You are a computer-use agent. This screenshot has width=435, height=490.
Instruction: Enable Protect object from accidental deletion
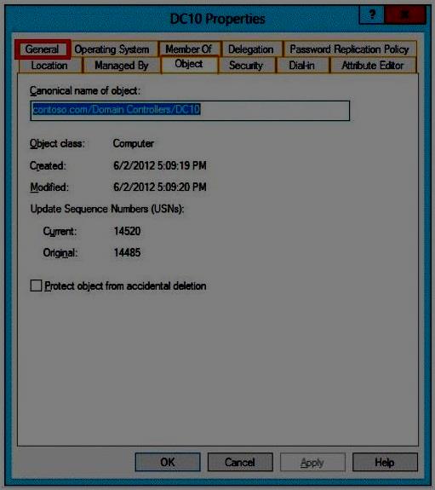pyautogui.click(x=36, y=285)
